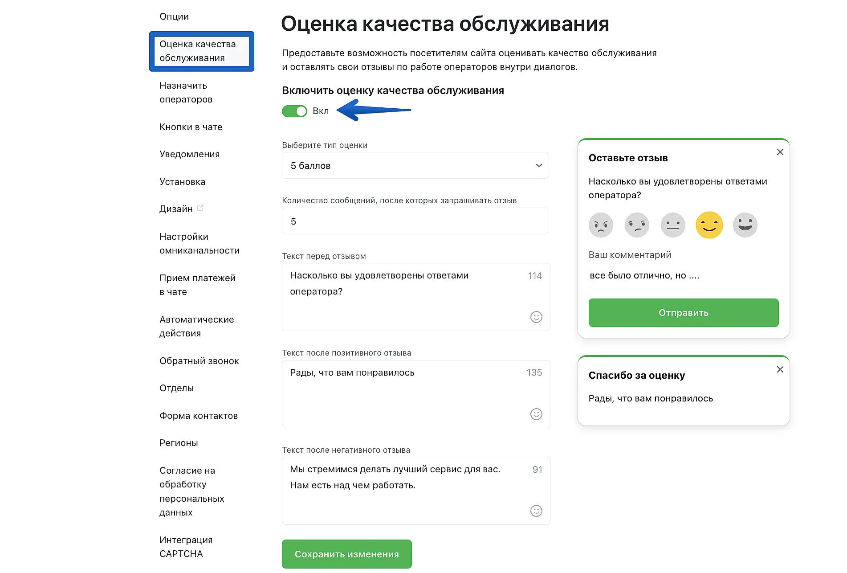Viewport: 847px width, 573px height.
Task: Go to 'Кнопки в чате' settings
Action: click(x=191, y=127)
